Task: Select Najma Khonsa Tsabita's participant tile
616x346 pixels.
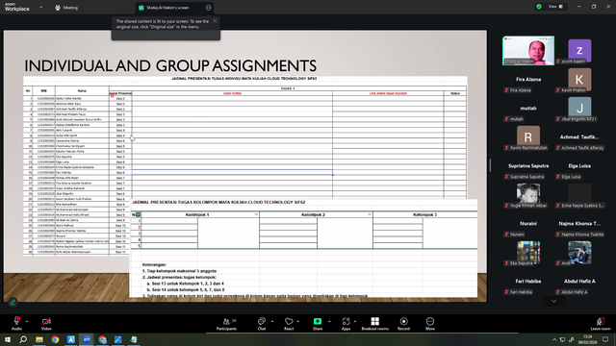Action: click(579, 224)
